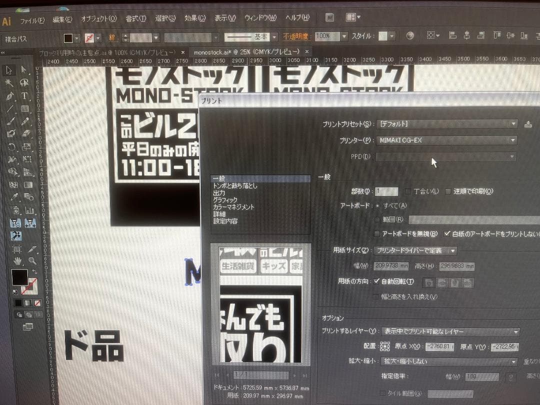Uncheck 白紙のアートボードをプリントしない
The height and width of the screenshot is (405, 540).
coord(447,233)
